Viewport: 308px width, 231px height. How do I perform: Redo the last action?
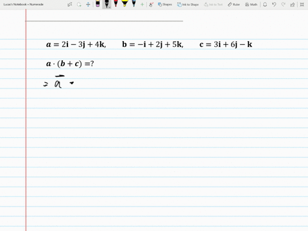pos(283,4)
